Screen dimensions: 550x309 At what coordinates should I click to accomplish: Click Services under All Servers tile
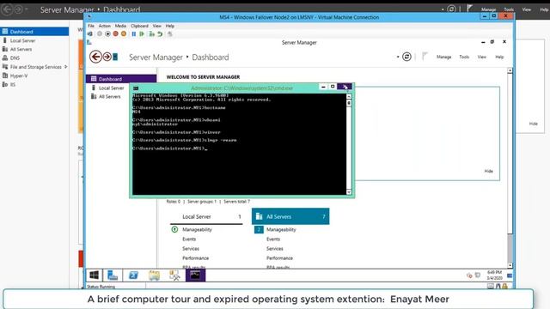pyautogui.click(x=275, y=248)
